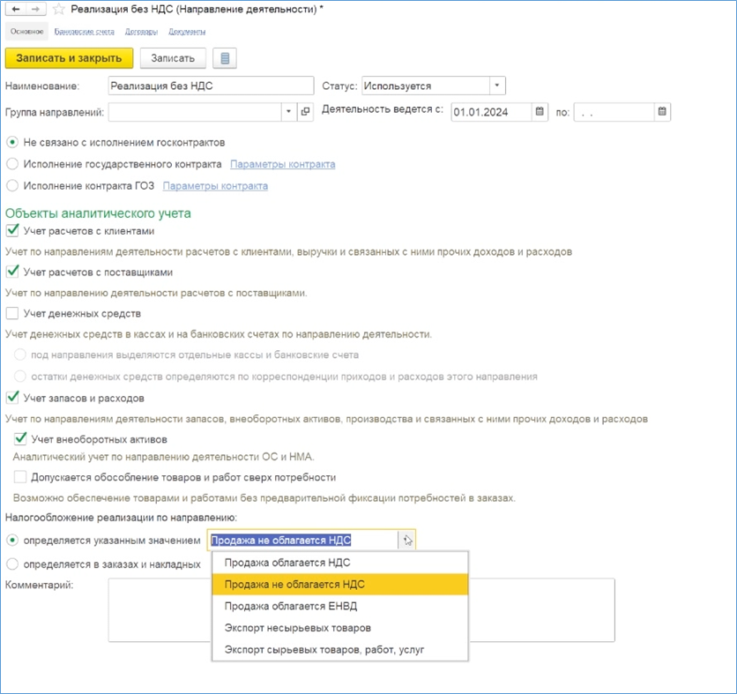Open the Группа направлений element in a new window
The width and height of the screenshot is (737, 694).
coord(306,112)
